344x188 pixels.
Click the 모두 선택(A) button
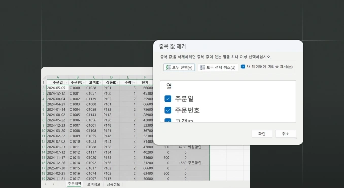[x=179, y=67]
